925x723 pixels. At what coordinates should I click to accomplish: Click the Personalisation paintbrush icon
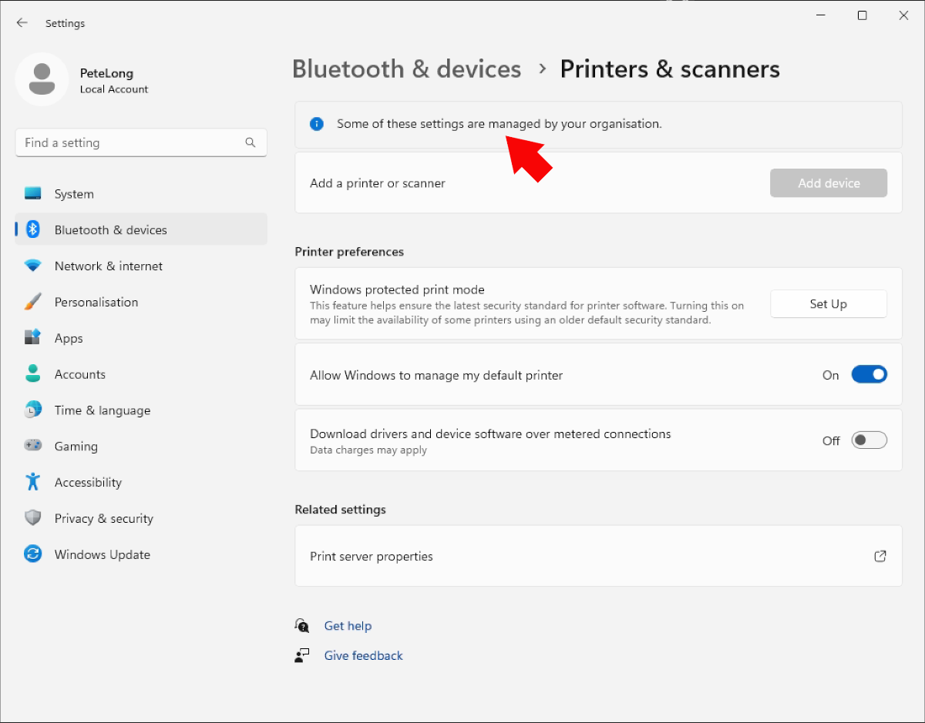32,302
